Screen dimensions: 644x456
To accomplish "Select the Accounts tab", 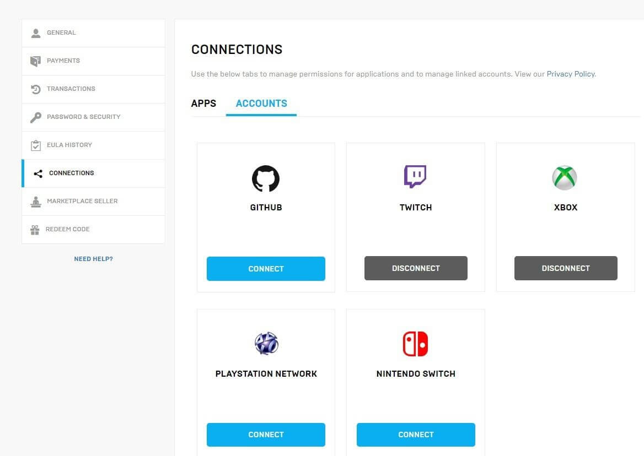I will click(261, 104).
